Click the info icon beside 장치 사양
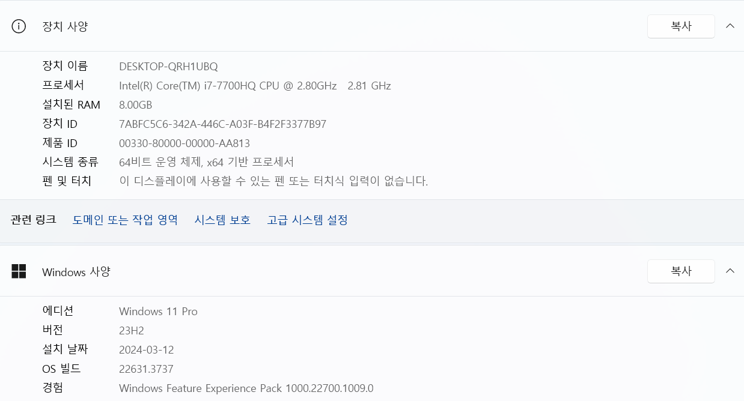The height and width of the screenshot is (401, 744). (x=19, y=26)
